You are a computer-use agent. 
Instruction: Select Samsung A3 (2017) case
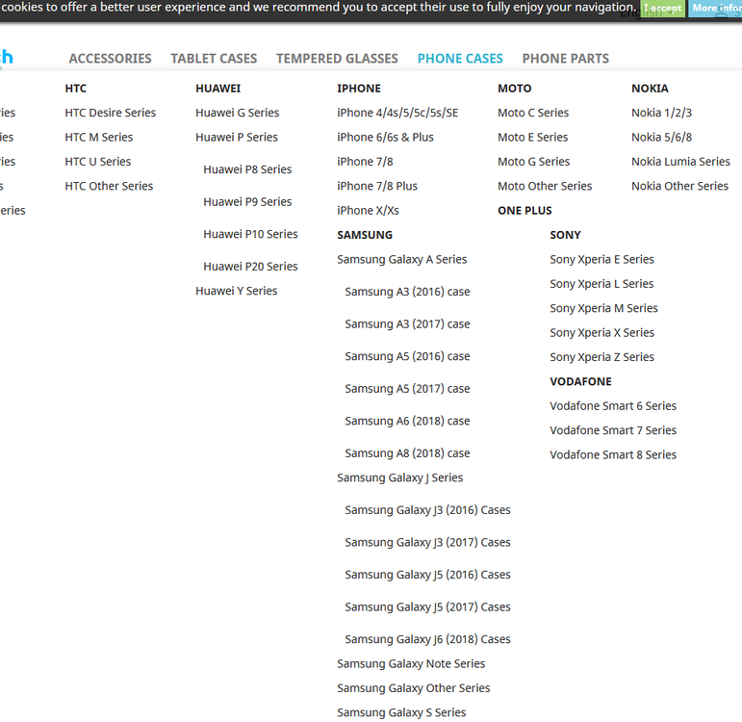coord(407,324)
